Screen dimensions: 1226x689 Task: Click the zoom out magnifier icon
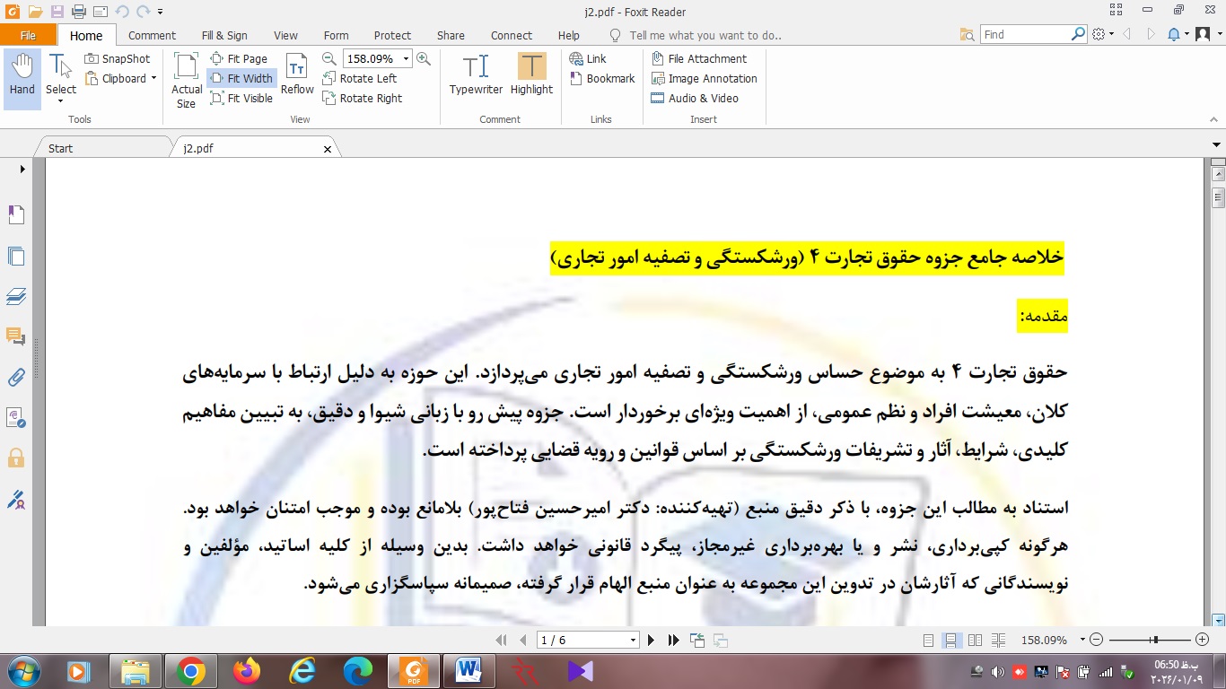[329, 58]
